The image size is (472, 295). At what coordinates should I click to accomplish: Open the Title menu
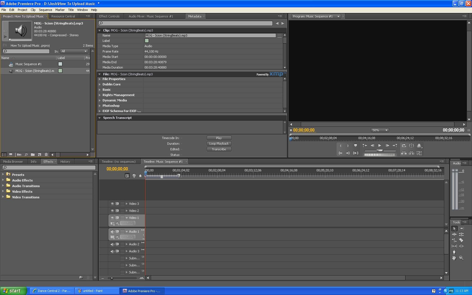click(71, 10)
